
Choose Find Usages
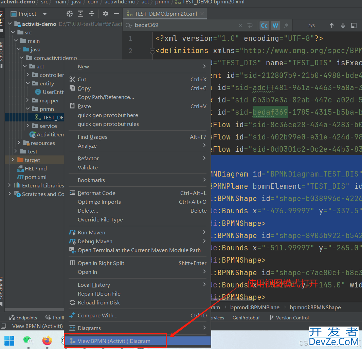138,137
